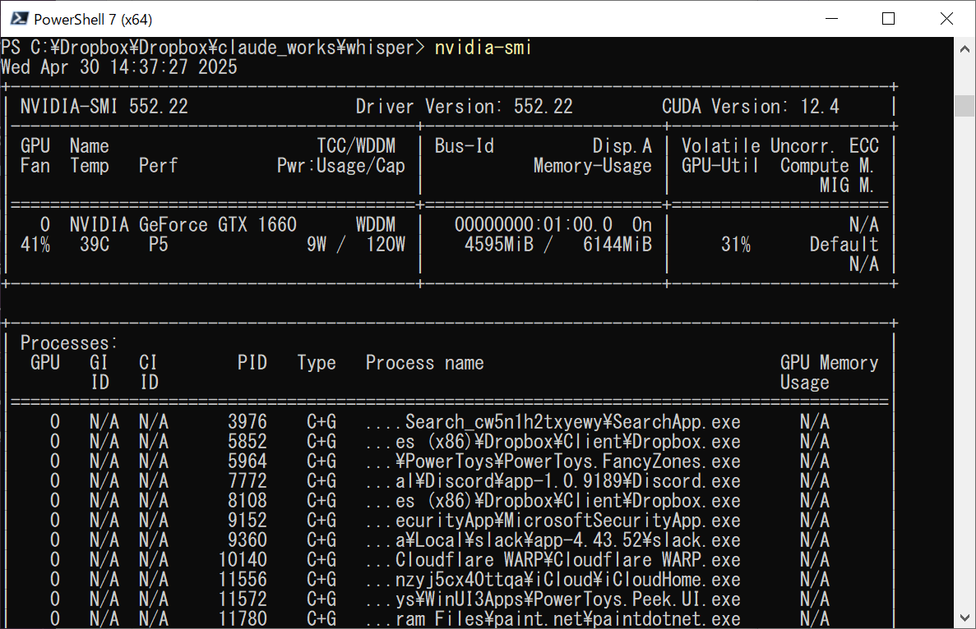Screen dimensions: 976x629
Task: Click the Processes: section heading
Action: pyautogui.click(x=68, y=343)
